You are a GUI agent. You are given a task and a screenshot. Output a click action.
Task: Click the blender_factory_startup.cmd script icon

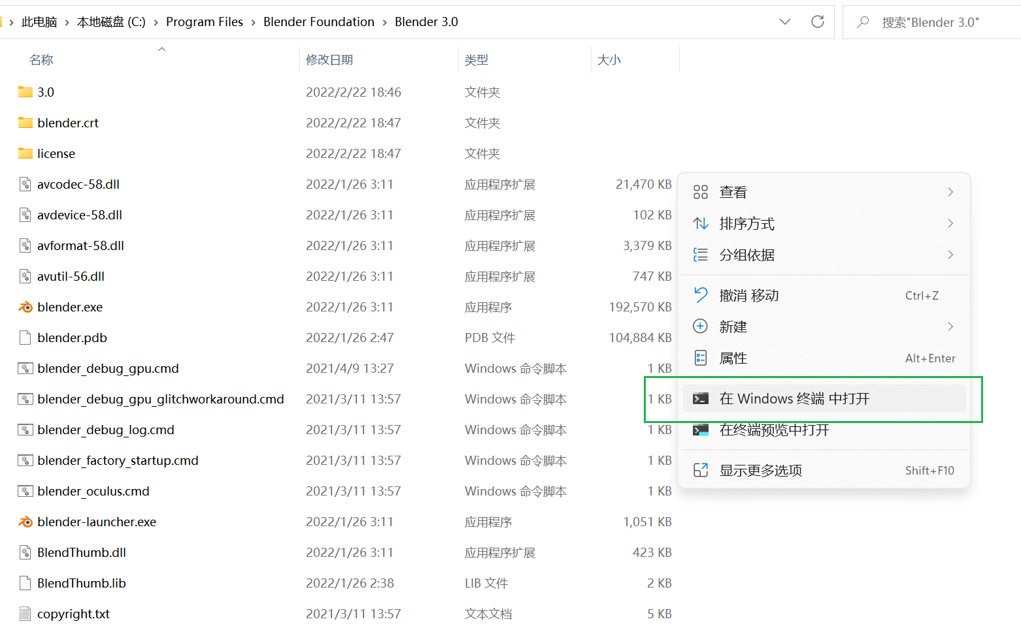25,460
